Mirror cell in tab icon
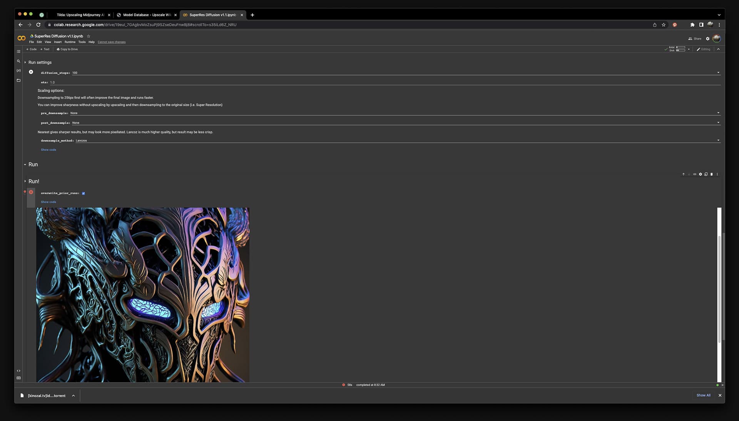The height and width of the screenshot is (421, 739). [x=706, y=174]
